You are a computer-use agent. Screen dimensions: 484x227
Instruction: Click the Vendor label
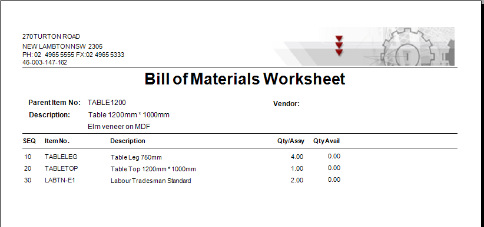(286, 104)
